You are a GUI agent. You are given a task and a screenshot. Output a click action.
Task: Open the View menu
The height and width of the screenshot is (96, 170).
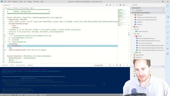tap(21, 2)
